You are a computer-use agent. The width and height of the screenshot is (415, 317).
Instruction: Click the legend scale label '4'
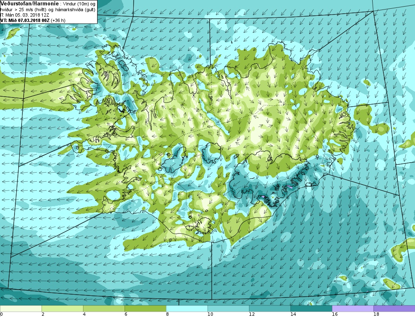coord(84,315)
